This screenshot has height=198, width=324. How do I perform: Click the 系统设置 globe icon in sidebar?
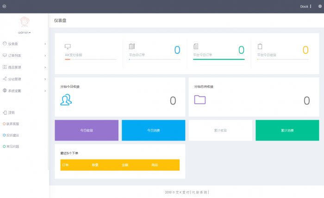pos(5,91)
